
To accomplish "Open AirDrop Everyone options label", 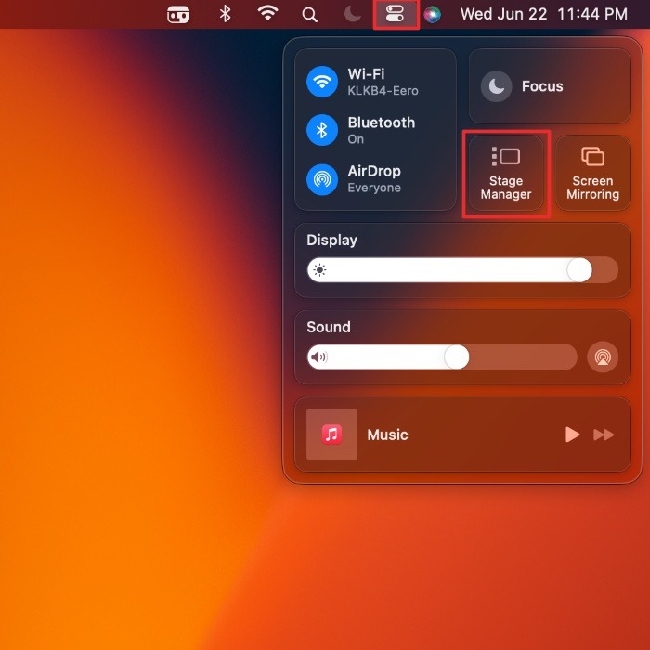I will point(374,179).
